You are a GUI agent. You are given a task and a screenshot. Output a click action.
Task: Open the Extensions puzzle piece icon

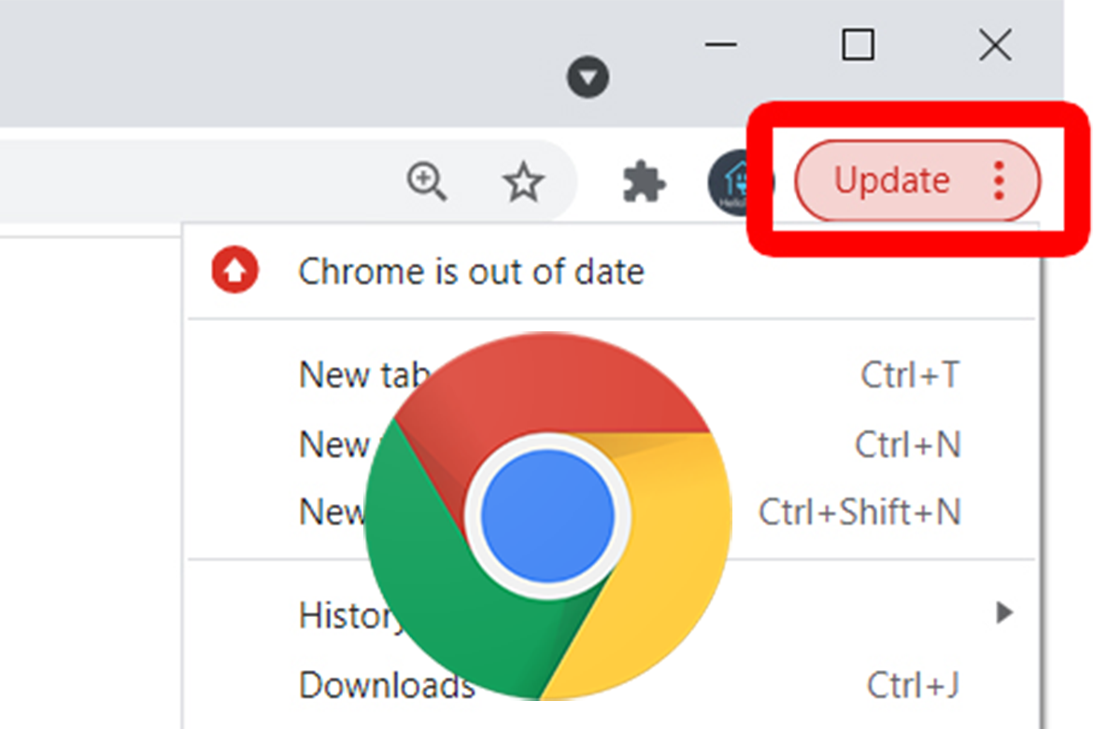coord(644,181)
